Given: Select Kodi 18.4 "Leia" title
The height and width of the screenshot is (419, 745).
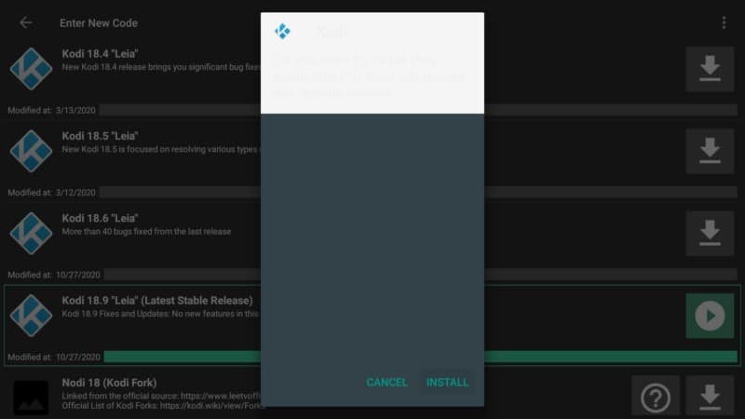Looking at the screenshot, I should [100, 54].
